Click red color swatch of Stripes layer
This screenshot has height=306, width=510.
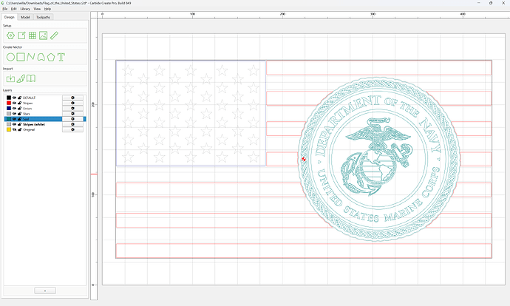9,103
